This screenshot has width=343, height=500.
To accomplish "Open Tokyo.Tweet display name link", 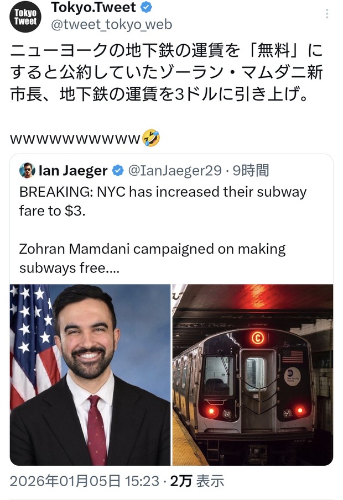I will click(x=93, y=7).
